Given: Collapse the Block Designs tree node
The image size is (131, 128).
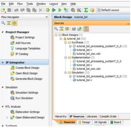Looking at the screenshot, I should click(x=56, y=35).
